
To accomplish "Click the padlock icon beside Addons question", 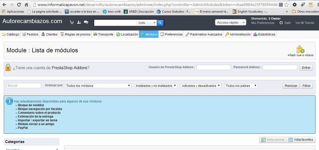I will [8, 67].
